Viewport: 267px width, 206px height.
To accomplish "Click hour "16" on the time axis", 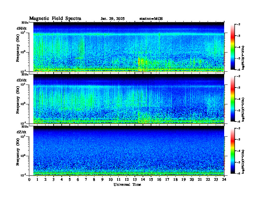I will [x=159, y=180].
